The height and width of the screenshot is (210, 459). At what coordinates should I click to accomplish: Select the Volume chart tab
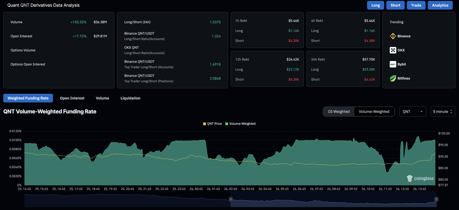102,98
